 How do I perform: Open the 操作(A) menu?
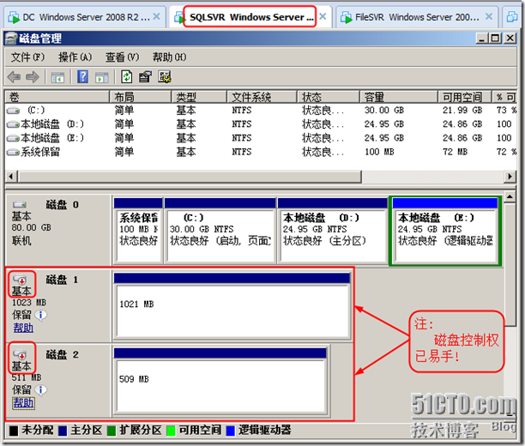point(75,57)
